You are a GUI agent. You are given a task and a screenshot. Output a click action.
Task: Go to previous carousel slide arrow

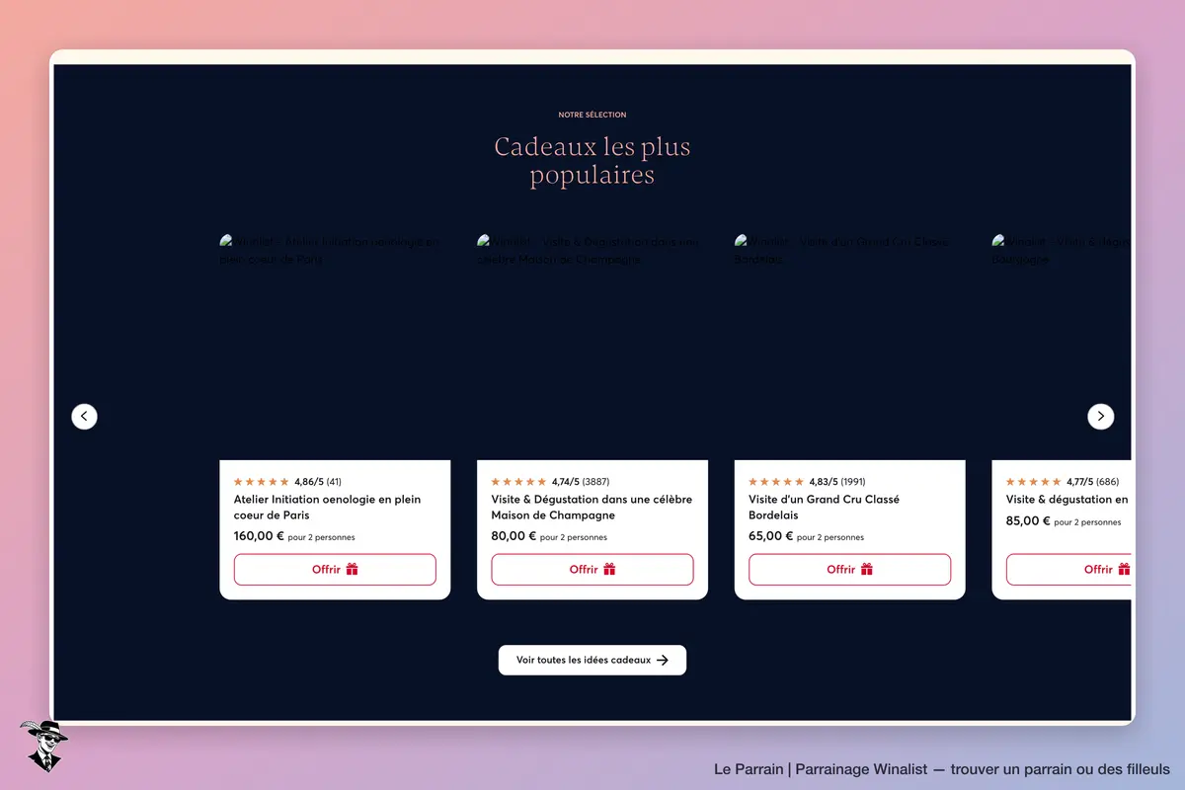click(84, 417)
